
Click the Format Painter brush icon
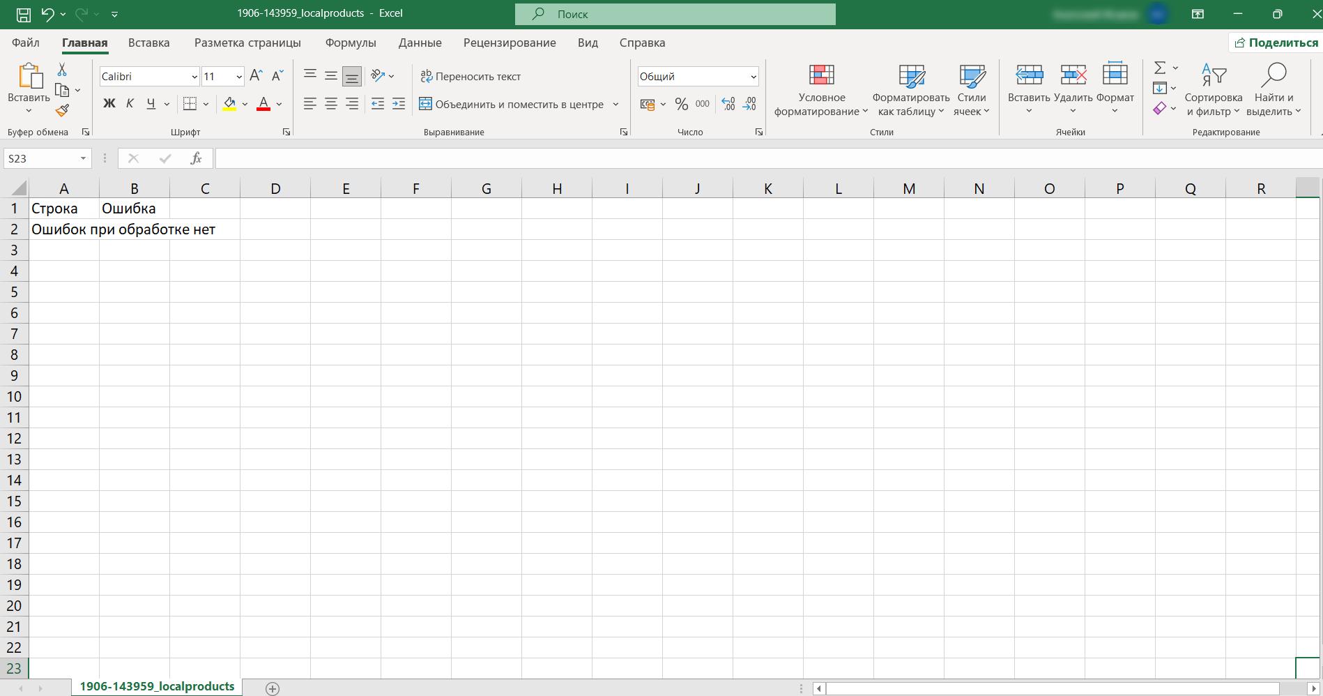[62, 110]
